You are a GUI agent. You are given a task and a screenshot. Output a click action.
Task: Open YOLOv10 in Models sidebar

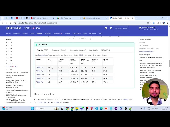[x=9, y=63]
